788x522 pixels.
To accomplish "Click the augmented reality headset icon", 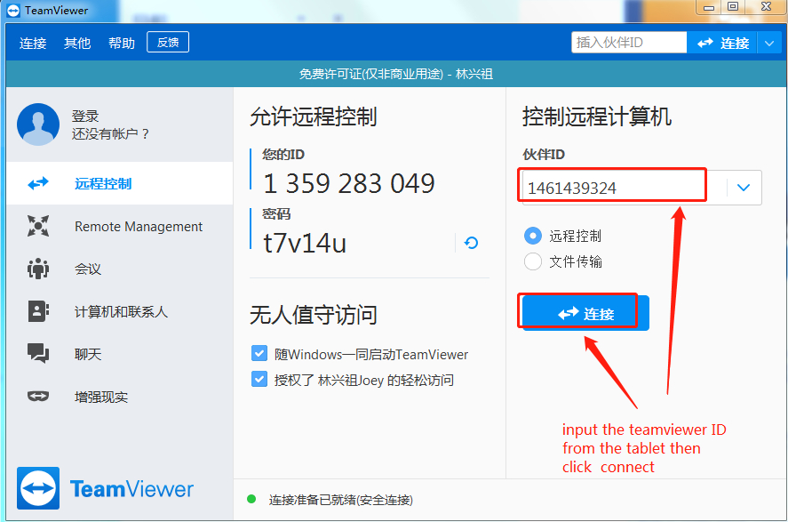I will pos(38,397).
